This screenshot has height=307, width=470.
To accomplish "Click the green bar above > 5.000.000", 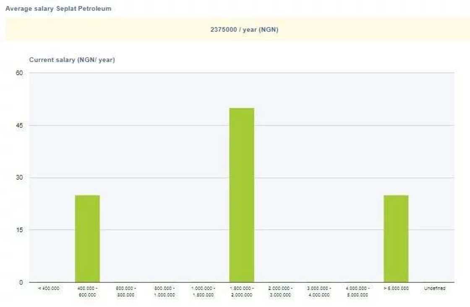I will [396, 239].
